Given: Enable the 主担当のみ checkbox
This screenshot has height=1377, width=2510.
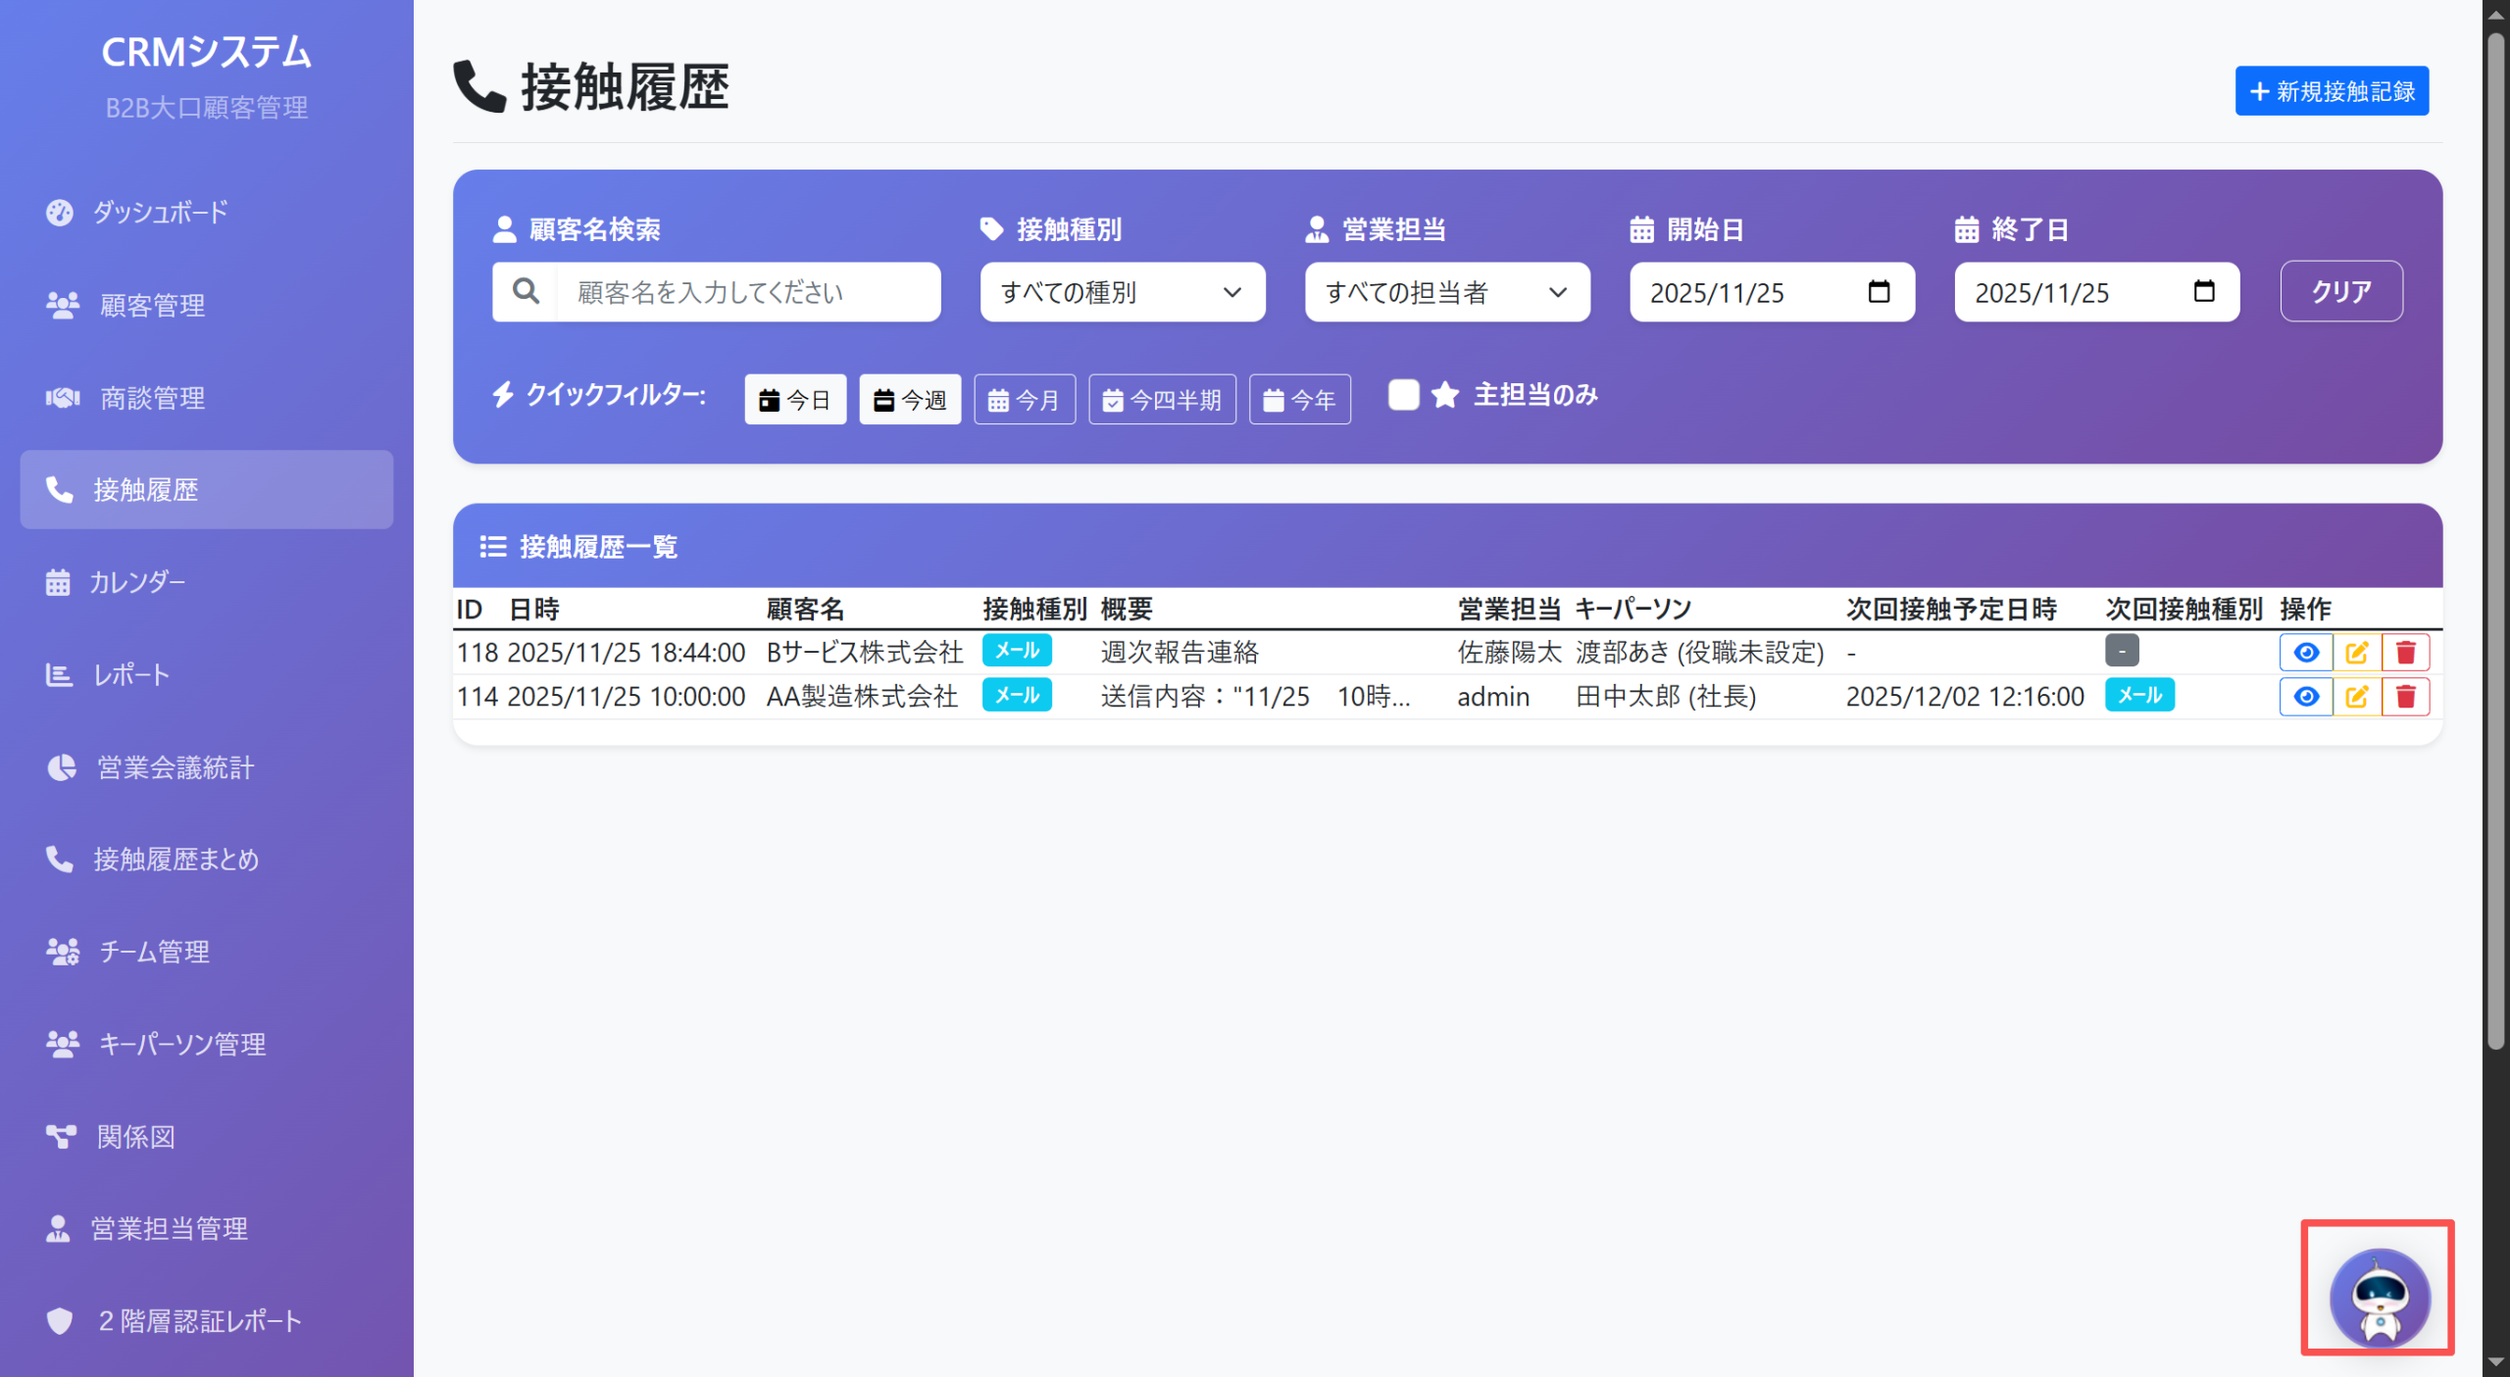Looking at the screenshot, I should point(1403,395).
